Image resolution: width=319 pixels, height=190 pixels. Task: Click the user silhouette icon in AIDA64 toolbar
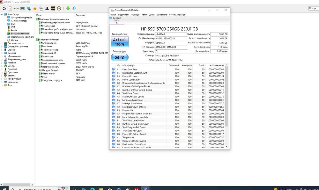pos(47,8)
